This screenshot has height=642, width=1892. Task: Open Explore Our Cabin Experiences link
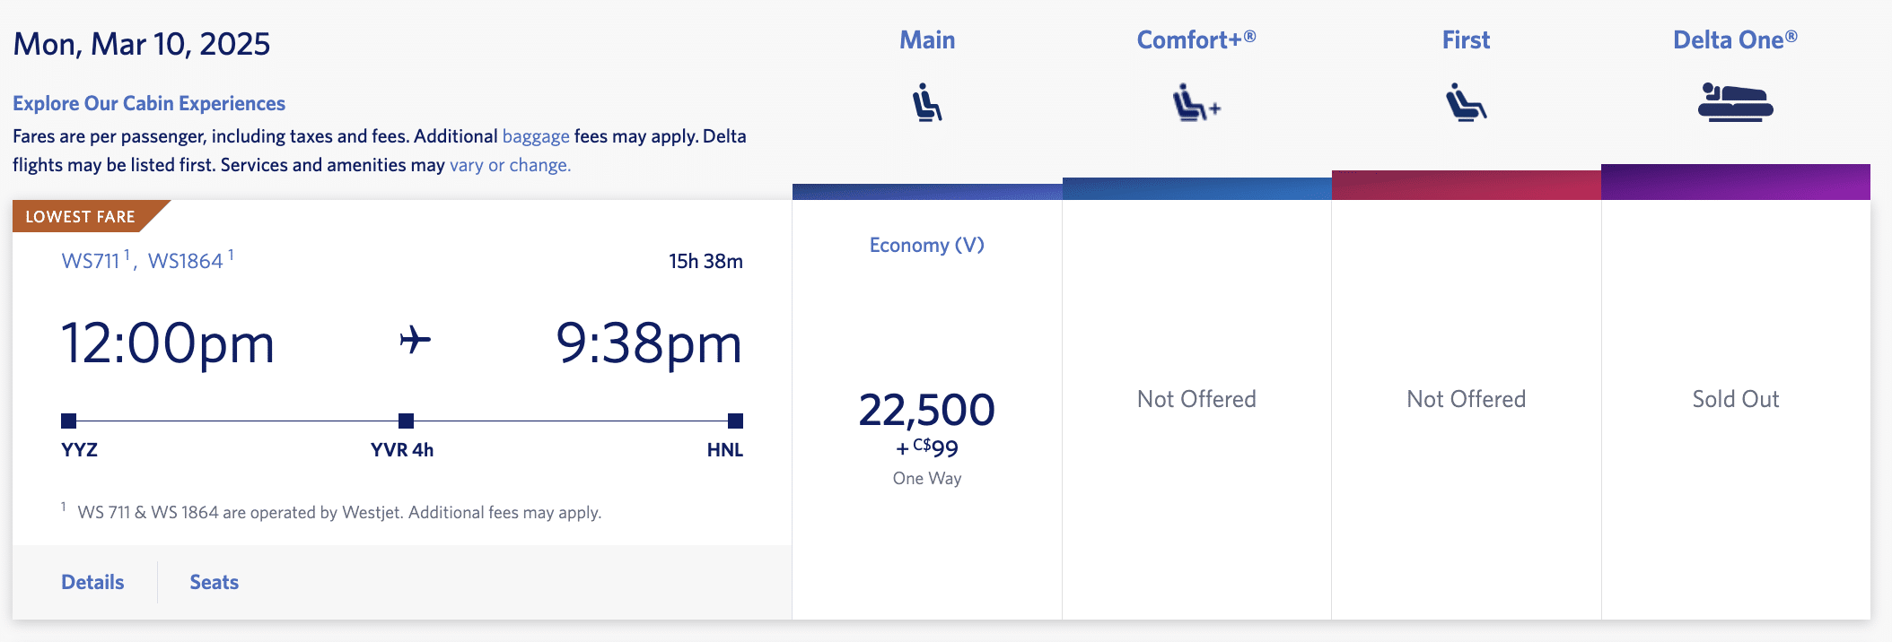149,103
